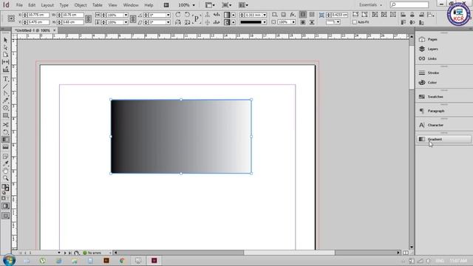The image size is (473, 266).
Task: Select the Free Transform tool
Action: (5, 132)
